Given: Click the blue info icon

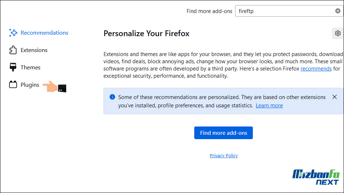Looking at the screenshot, I should click(112, 97).
